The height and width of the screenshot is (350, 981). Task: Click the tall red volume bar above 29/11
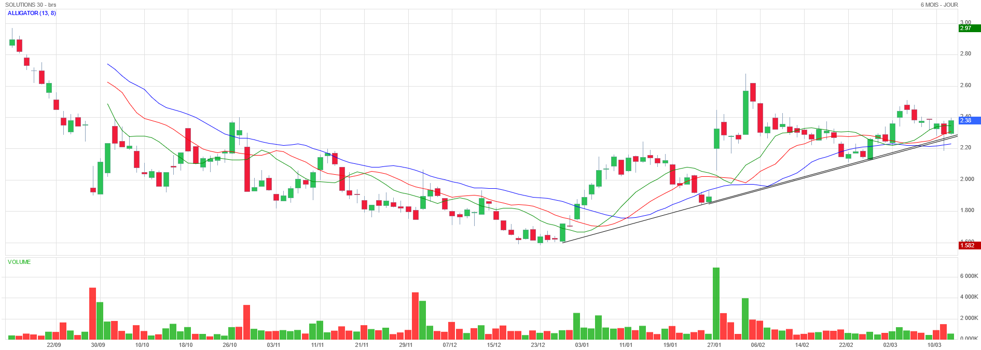click(x=416, y=316)
